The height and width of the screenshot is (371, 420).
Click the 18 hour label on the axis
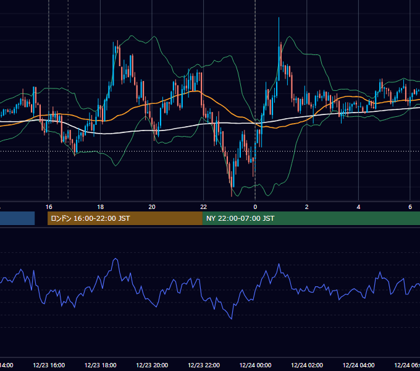tap(101, 207)
